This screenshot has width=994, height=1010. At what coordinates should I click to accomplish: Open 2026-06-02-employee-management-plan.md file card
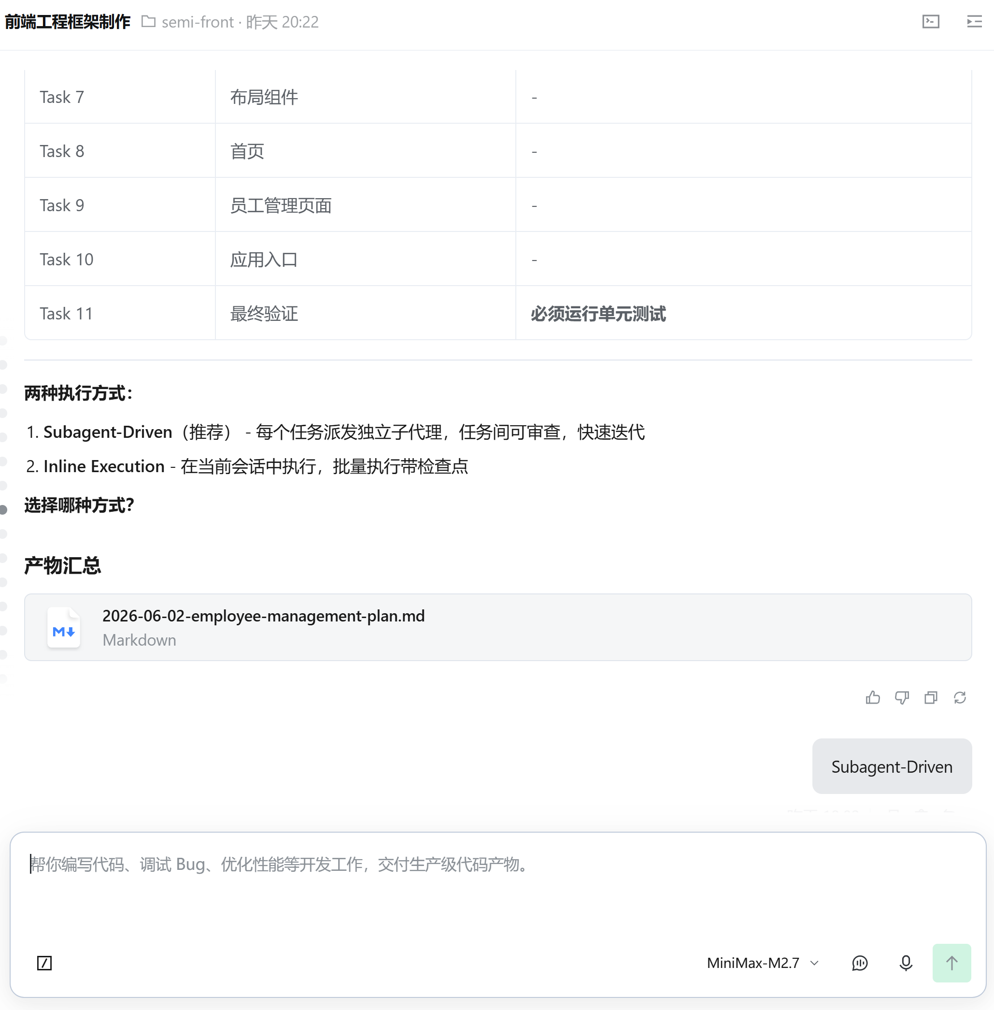pos(497,627)
